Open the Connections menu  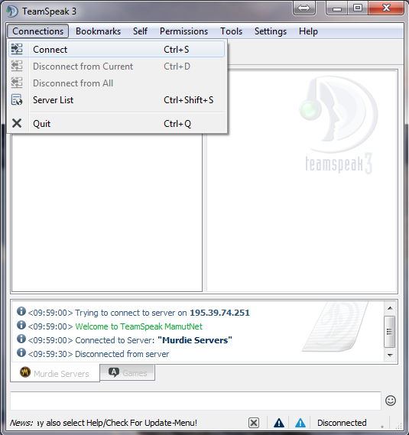(x=37, y=31)
